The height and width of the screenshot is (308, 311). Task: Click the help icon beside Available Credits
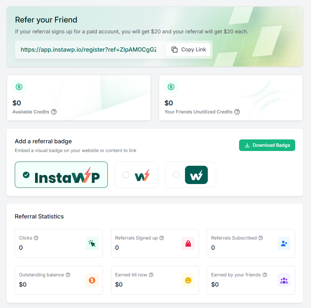click(54, 112)
